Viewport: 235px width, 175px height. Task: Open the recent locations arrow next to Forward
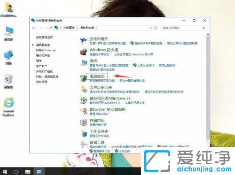[x=46, y=28]
